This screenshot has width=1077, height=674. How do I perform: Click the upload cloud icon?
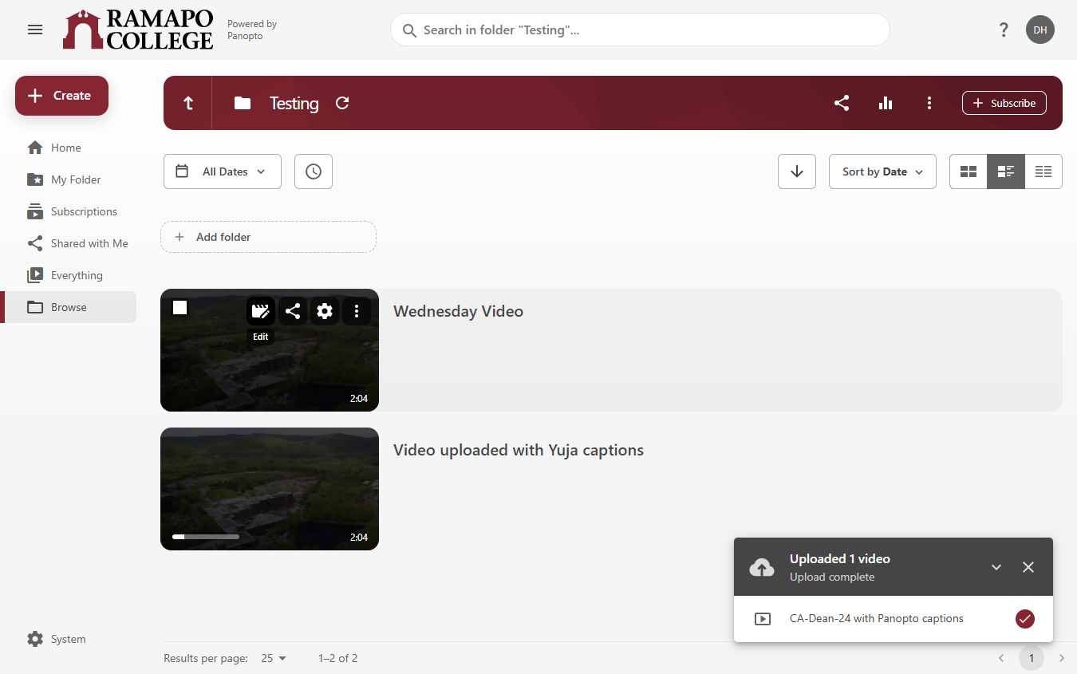point(763,567)
